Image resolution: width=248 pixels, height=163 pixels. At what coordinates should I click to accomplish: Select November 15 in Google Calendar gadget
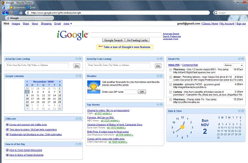tap(60, 96)
